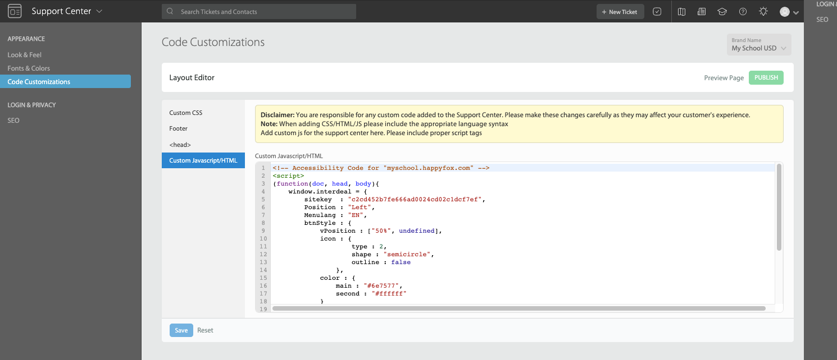Click the map icon in top bar
837x360 pixels.
click(681, 12)
